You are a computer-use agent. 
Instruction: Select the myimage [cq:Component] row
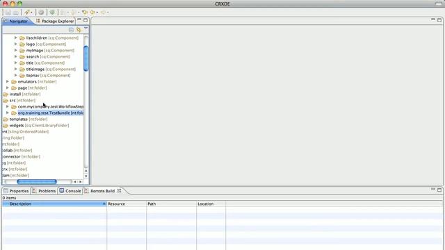pos(47,51)
